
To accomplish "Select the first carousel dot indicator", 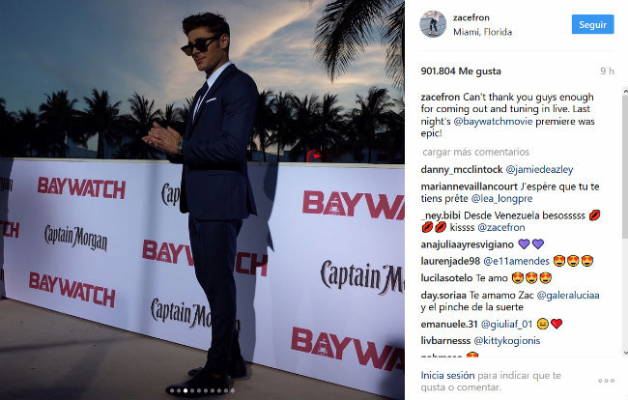I will [172, 390].
